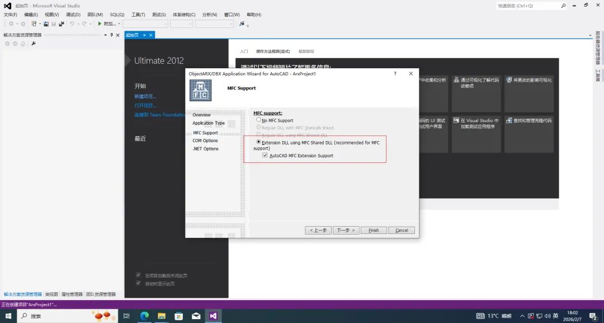This screenshot has width=604, height=323.
Task: Select the No MFC Support radio option
Action: pos(258,120)
